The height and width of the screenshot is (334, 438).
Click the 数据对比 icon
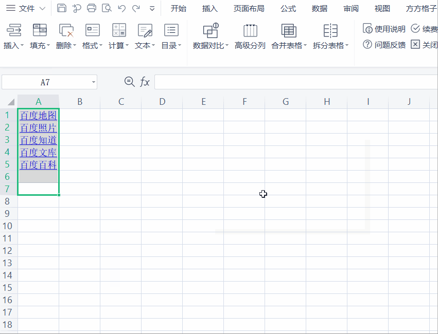click(x=211, y=30)
